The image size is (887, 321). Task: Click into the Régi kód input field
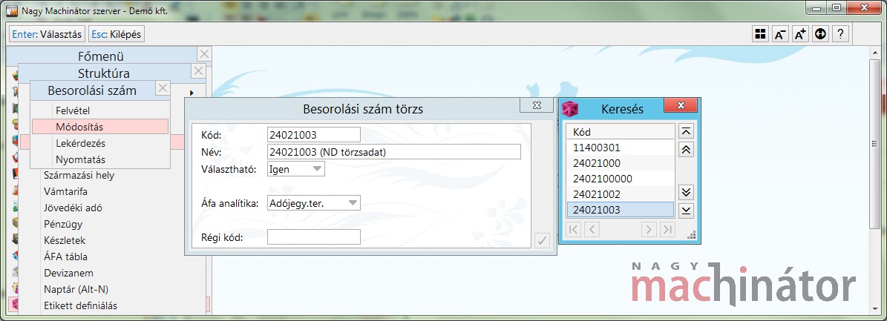pyautogui.click(x=313, y=236)
